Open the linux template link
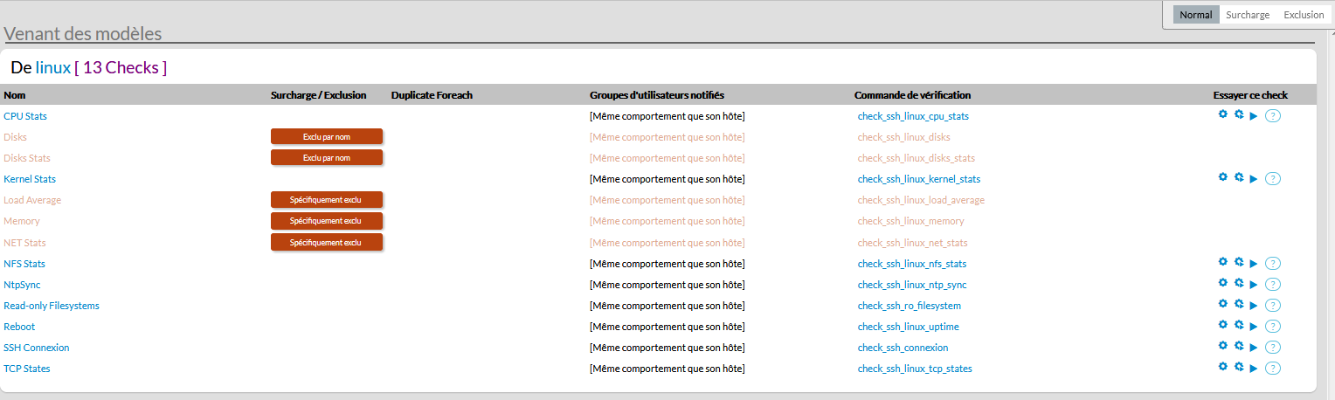This screenshot has height=400, width=1335. 53,67
